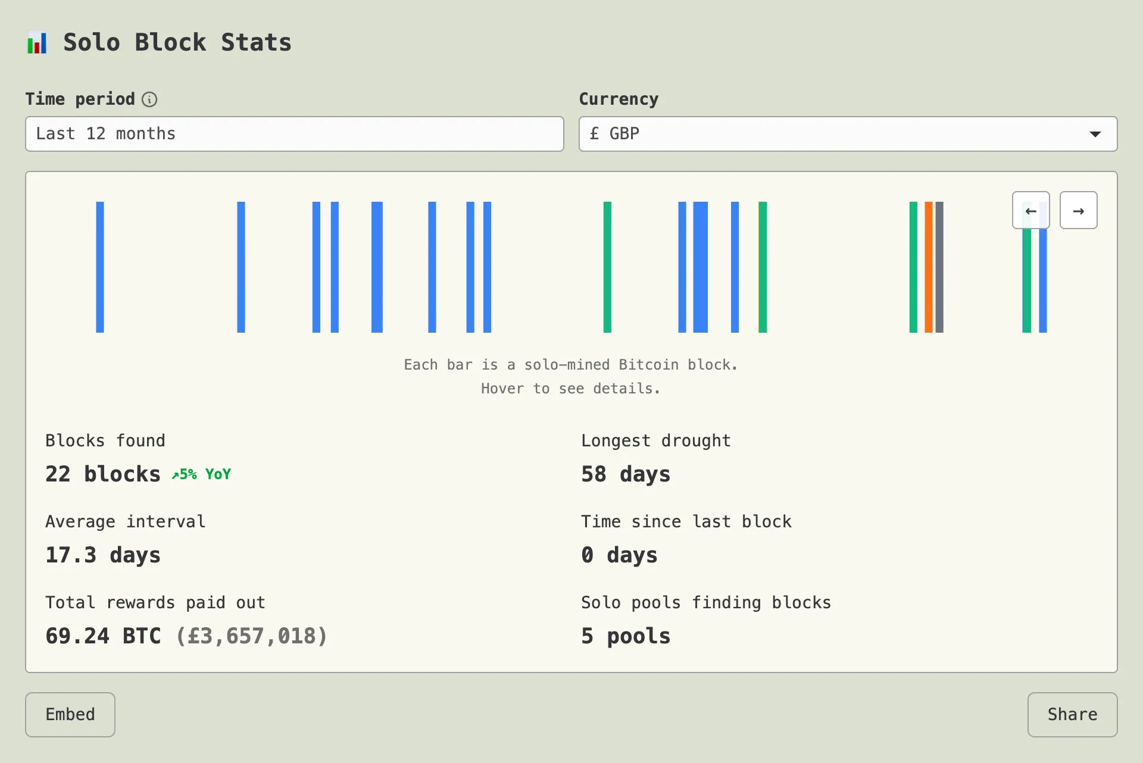This screenshot has width=1143, height=763.
Task: Click the Share button
Action: pos(1072,714)
